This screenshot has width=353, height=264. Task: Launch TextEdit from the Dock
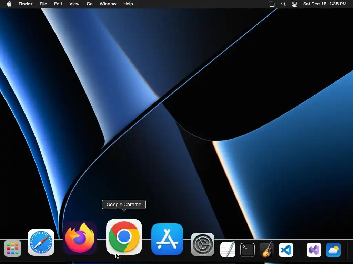[x=228, y=249]
